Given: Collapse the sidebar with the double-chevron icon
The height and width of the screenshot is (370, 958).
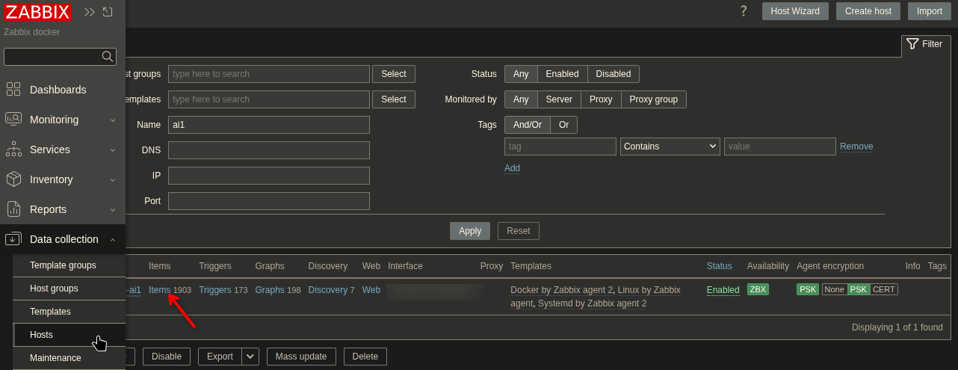Looking at the screenshot, I should pos(90,12).
